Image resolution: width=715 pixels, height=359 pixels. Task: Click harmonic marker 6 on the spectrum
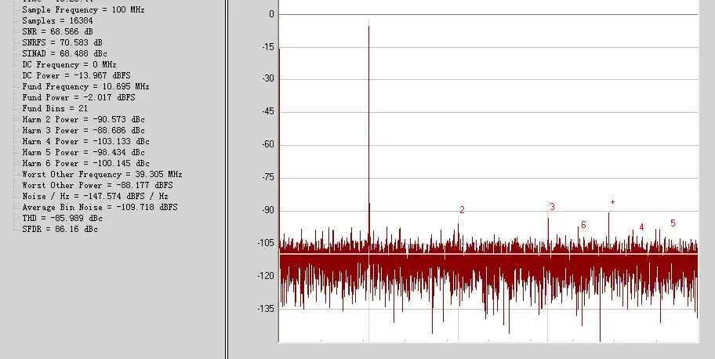click(583, 224)
